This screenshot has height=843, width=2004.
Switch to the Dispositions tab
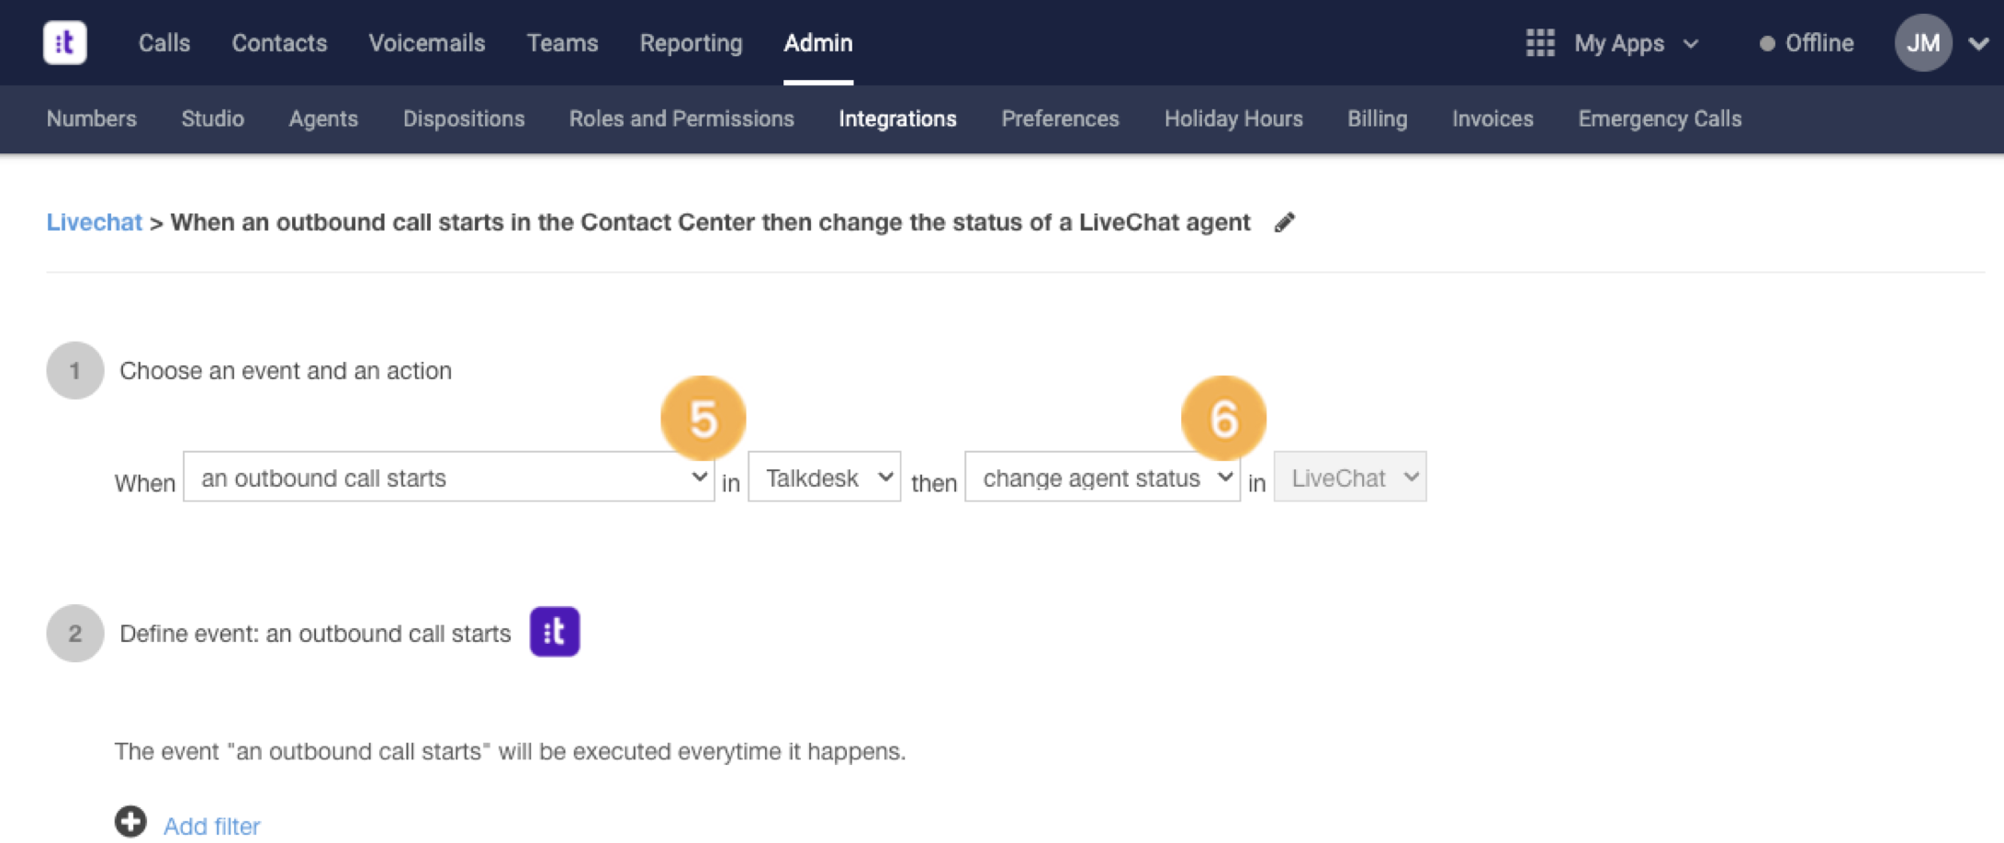point(464,118)
